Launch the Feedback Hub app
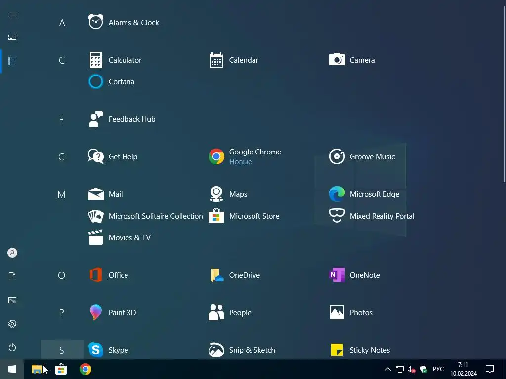 coord(122,119)
